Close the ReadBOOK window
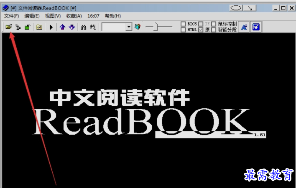The height and width of the screenshot is (188, 296). point(291,8)
